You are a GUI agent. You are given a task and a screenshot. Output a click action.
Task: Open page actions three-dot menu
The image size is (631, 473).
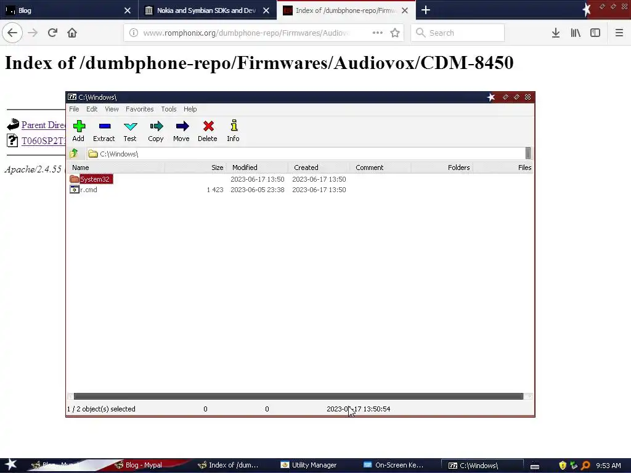[378, 33]
